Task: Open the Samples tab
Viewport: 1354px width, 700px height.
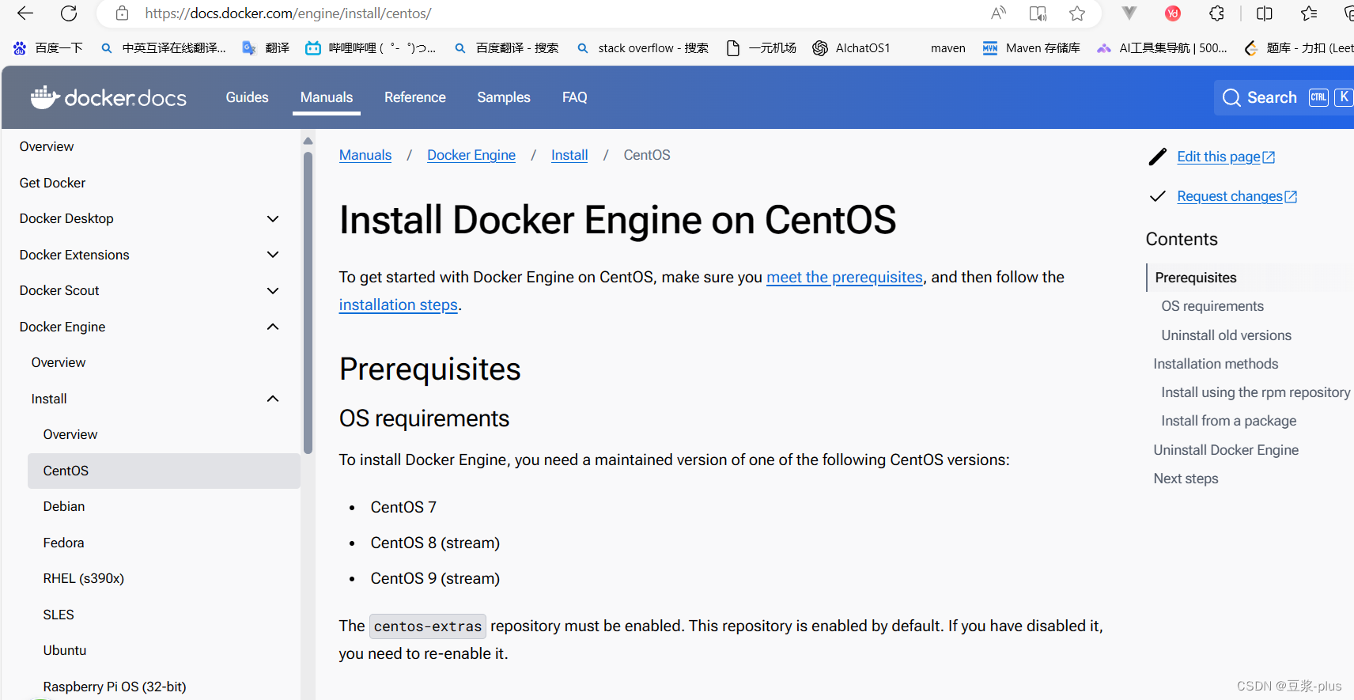Action: tap(504, 97)
